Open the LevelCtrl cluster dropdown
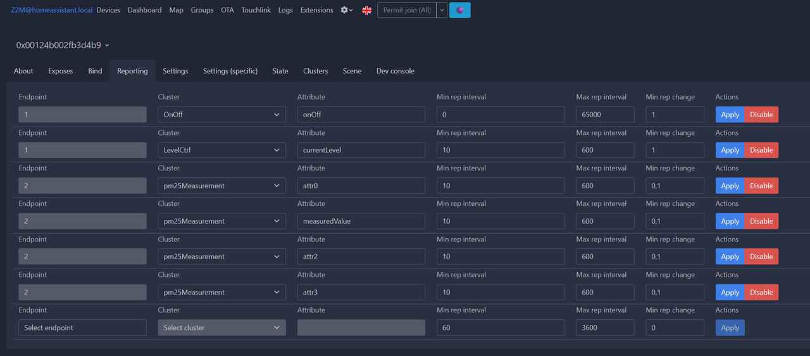810x356 pixels. click(x=221, y=150)
